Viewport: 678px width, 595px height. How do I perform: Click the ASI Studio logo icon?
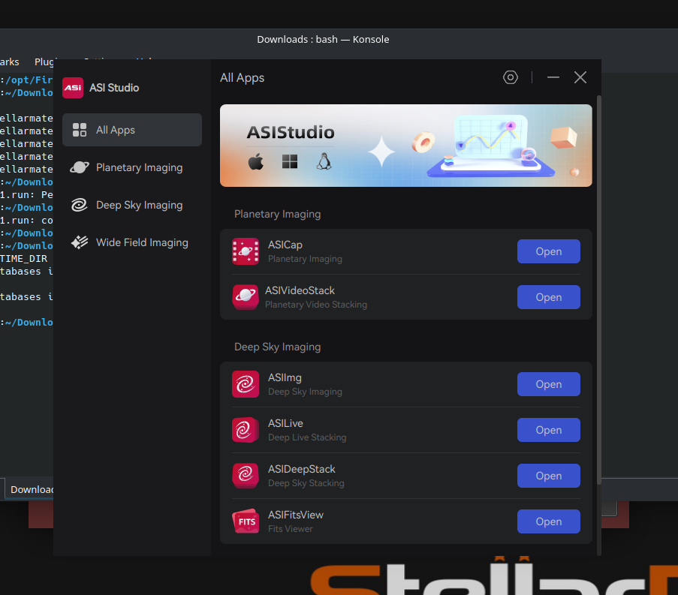pyautogui.click(x=73, y=88)
